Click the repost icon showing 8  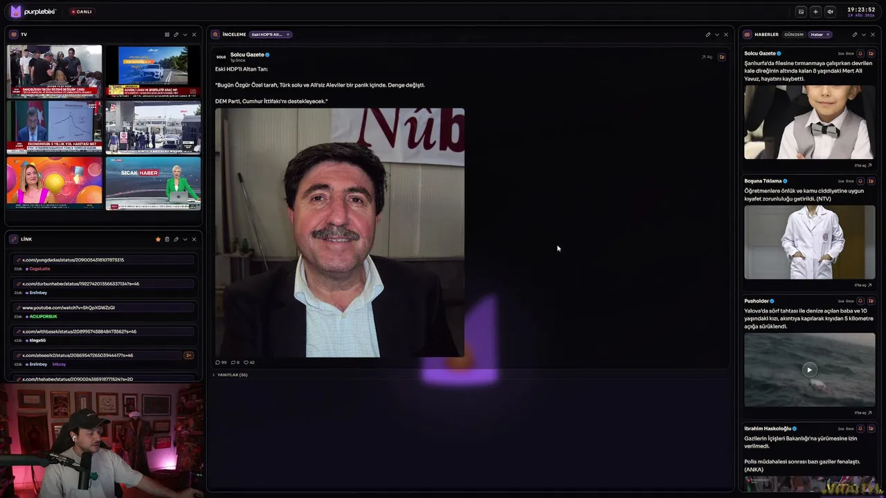click(235, 362)
